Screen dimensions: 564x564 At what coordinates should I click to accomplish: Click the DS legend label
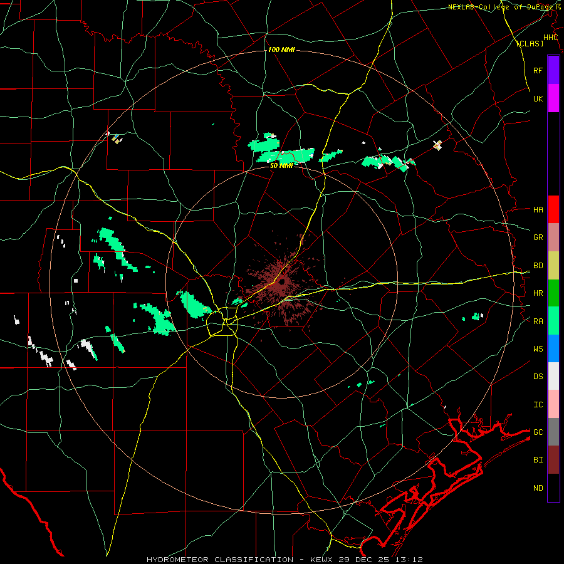pyautogui.click(x=538, y=376)
